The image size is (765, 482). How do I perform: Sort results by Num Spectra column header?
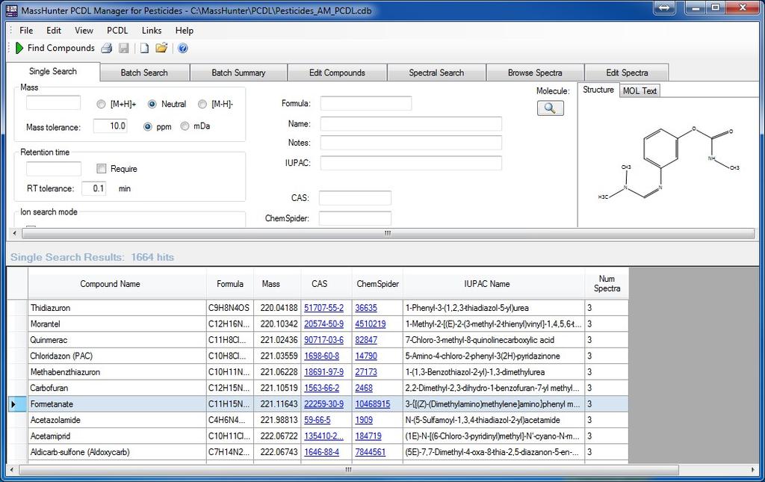point(607,283)
